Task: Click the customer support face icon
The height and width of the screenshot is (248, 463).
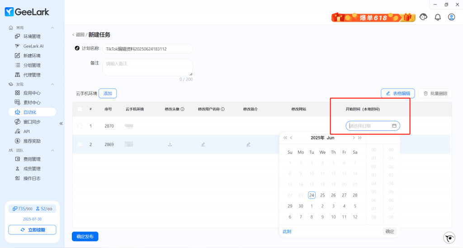Action: tap(424, 17)
